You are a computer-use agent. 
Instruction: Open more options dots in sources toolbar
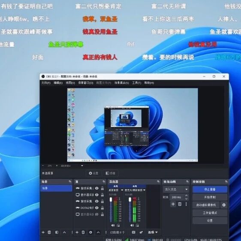[x=106, y=232]
